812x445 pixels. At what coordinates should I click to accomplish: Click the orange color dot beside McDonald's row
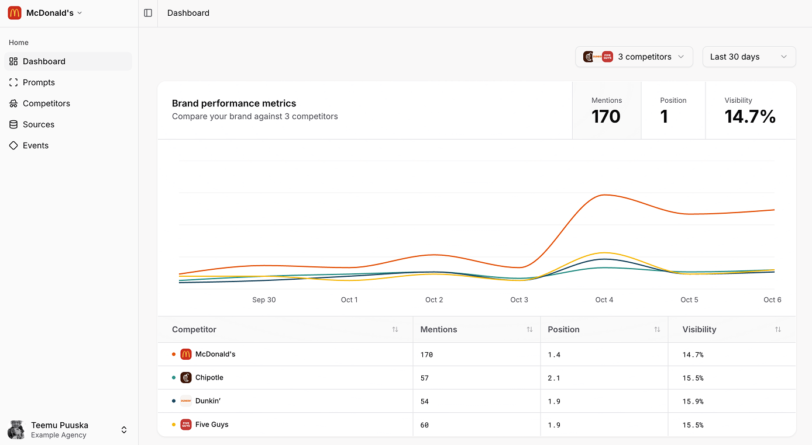tap(173, 354)
